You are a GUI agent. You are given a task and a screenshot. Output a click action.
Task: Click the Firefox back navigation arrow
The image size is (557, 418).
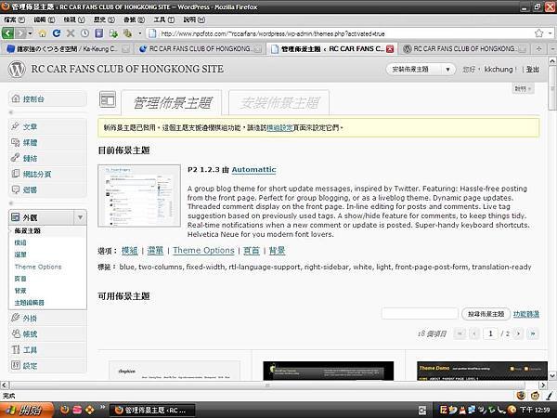(x=7, y=33)
